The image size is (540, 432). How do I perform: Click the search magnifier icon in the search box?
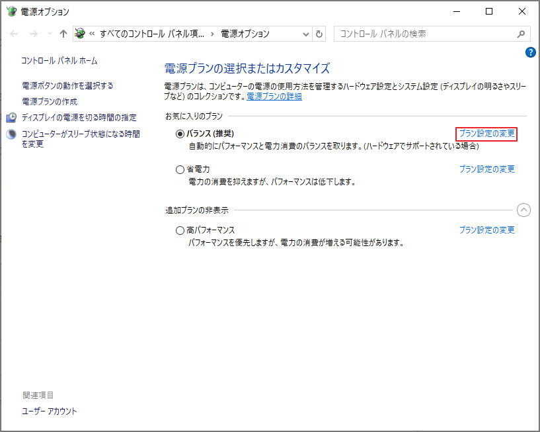tap(521, 34)
